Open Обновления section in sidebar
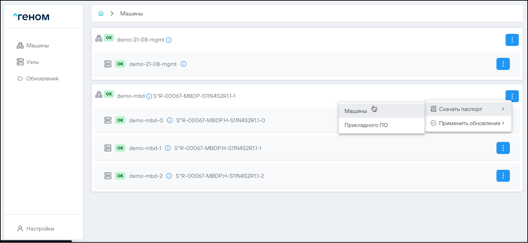 pyautogui.click(x=42, y=78)
